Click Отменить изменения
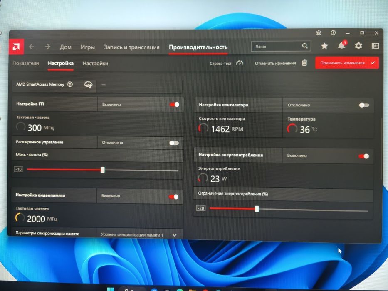The image size is (388, 291). [275, 63]
